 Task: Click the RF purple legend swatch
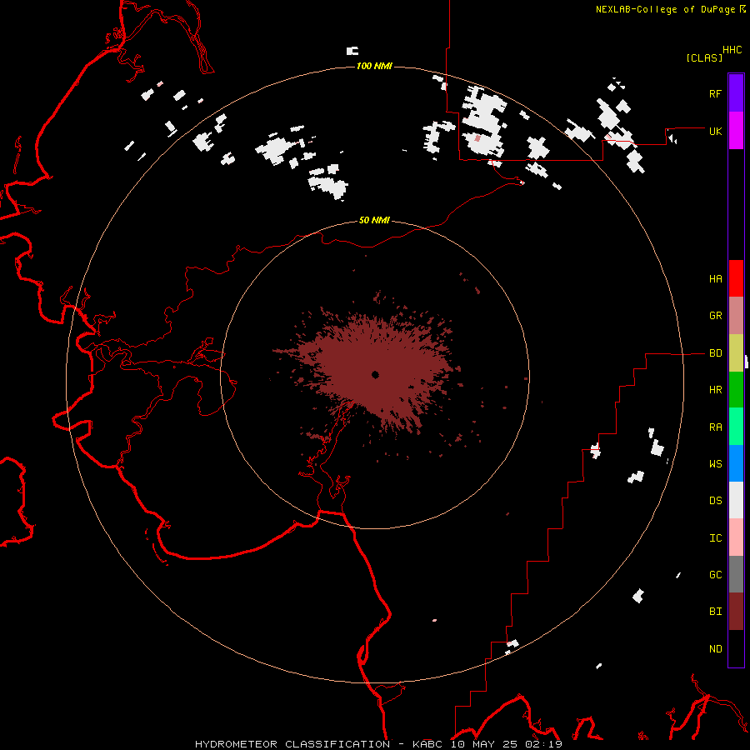coord(736,93)
